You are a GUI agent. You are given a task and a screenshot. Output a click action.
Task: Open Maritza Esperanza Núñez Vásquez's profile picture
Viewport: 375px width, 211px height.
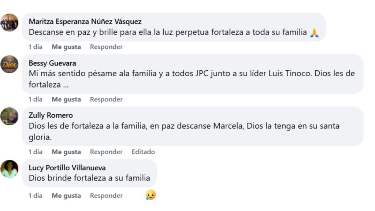[10, 22]
